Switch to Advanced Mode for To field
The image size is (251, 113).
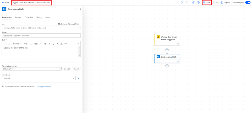coord(69,24)
